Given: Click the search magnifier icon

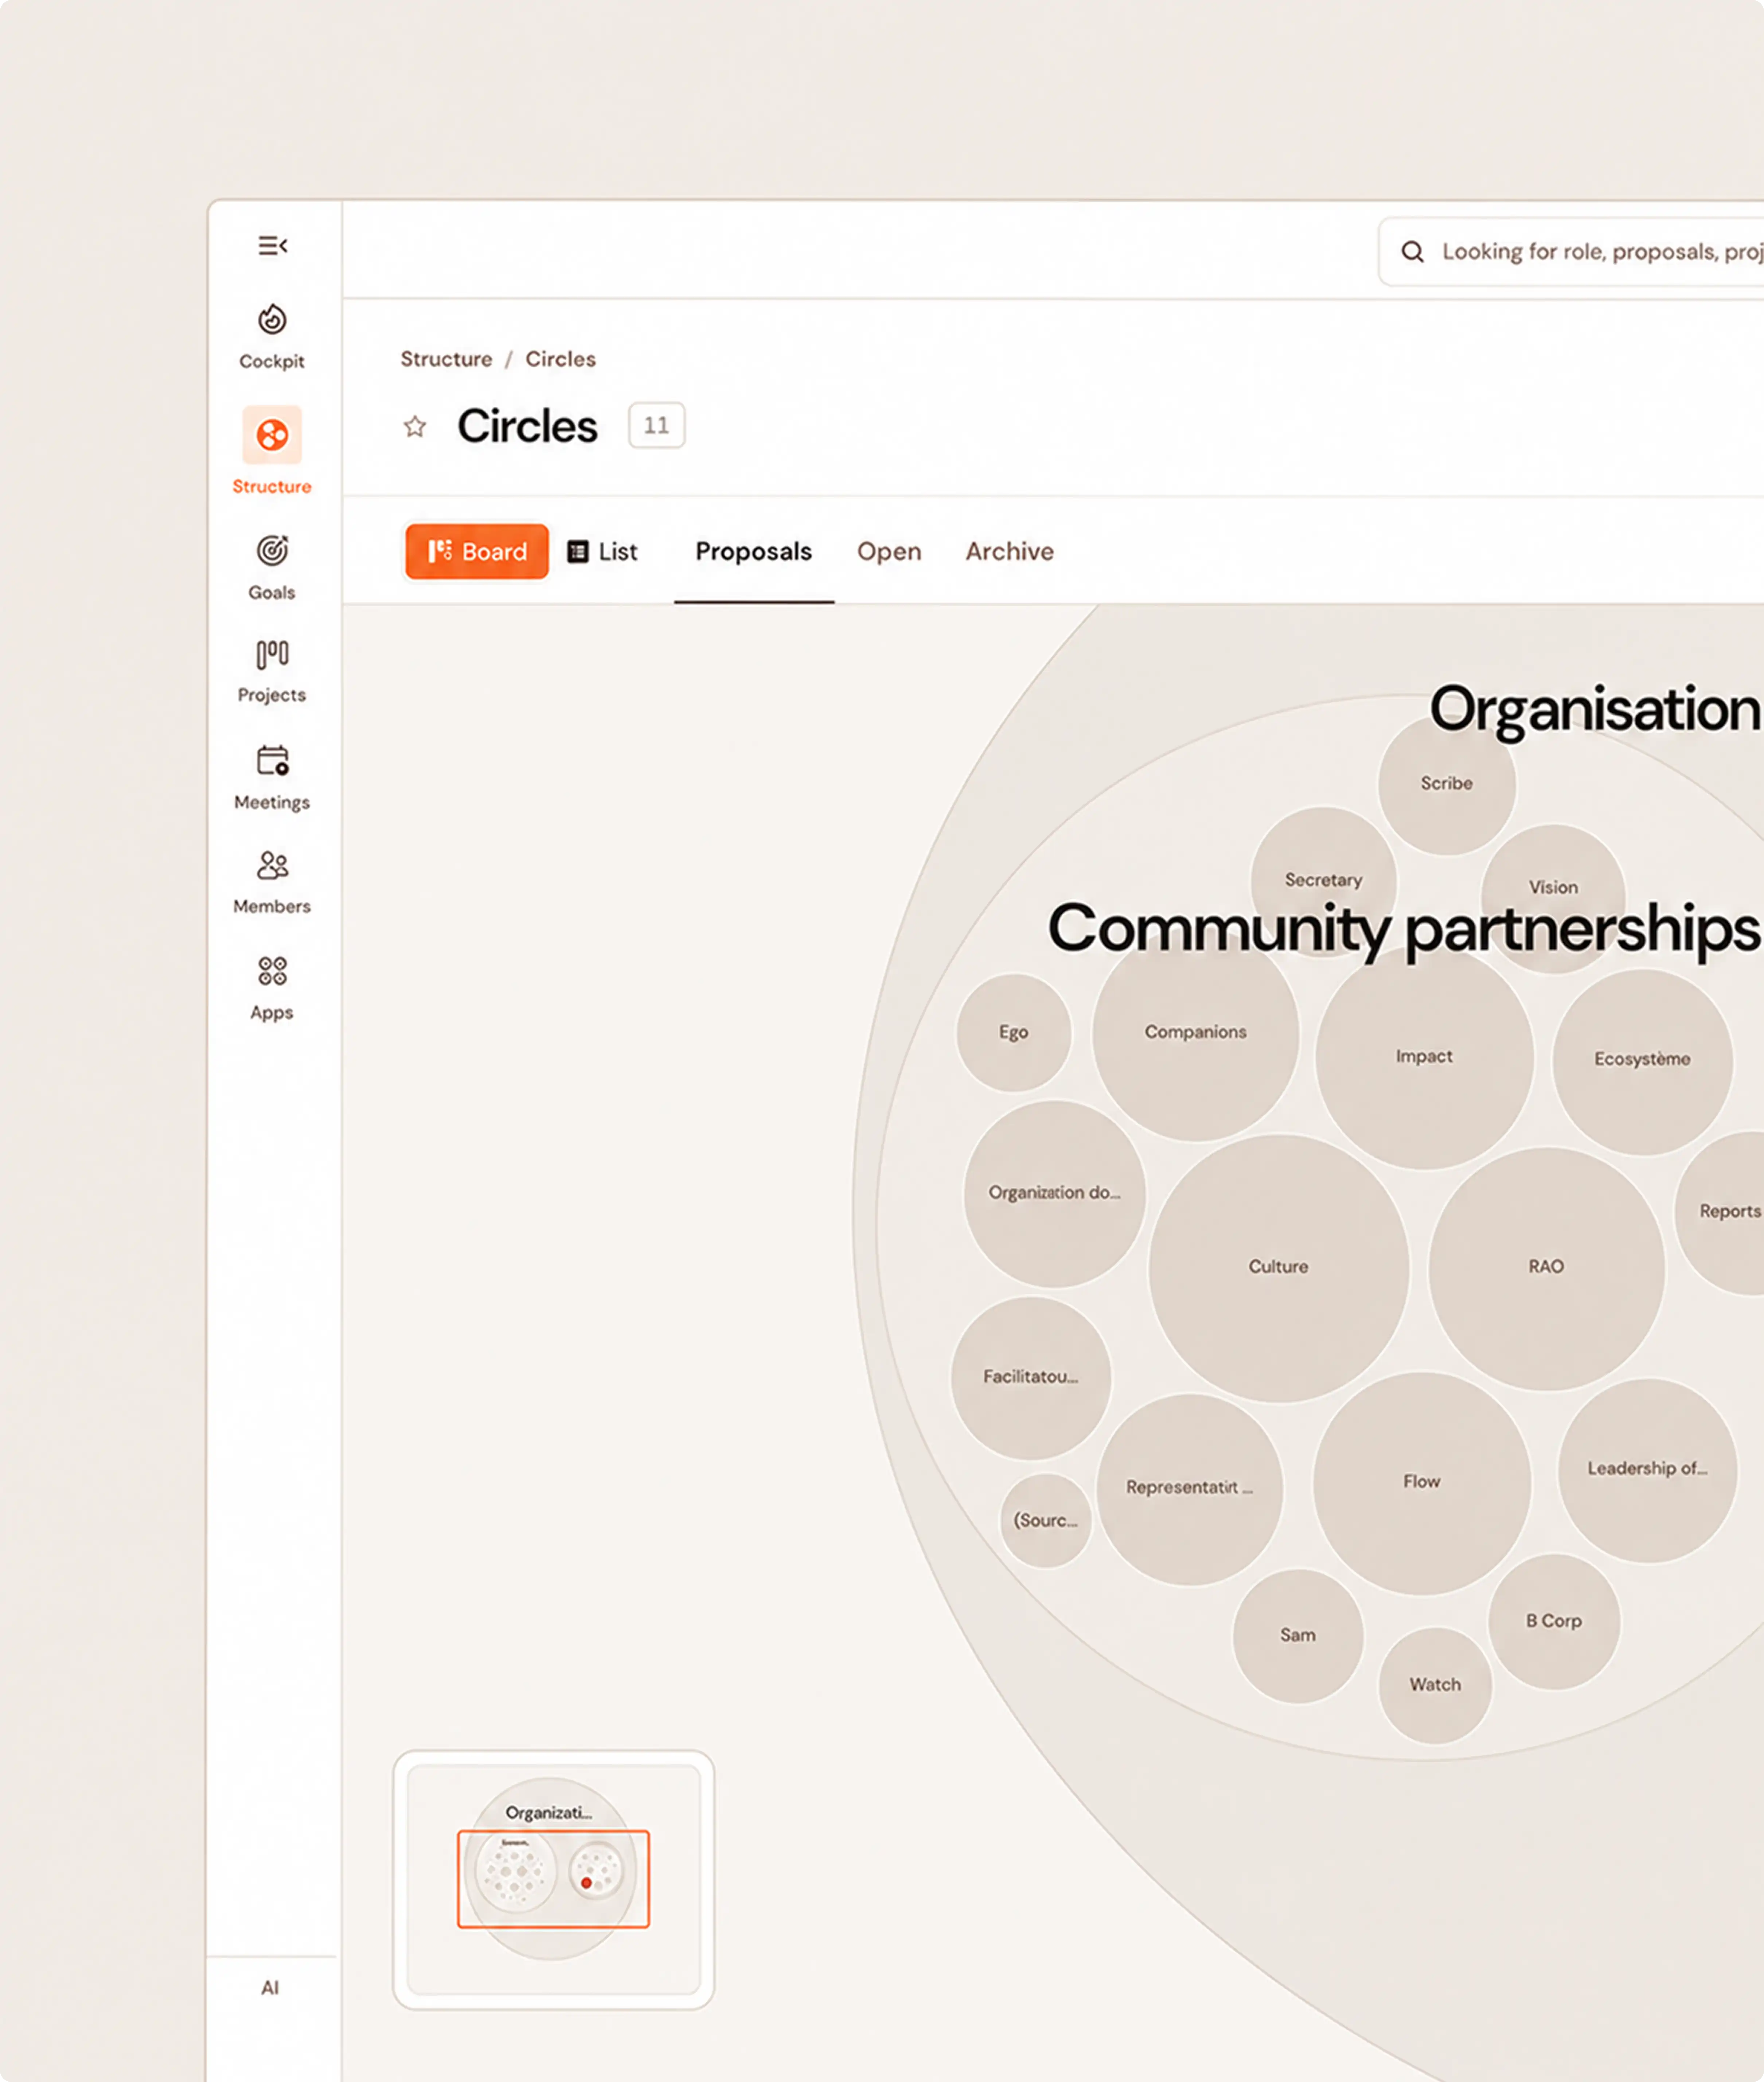Looking at the screenshot, I should [1412, 252].
